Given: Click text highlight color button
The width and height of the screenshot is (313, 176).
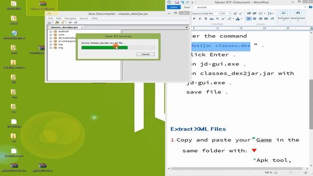Looking at the screenshot, I should coord(230,19).
